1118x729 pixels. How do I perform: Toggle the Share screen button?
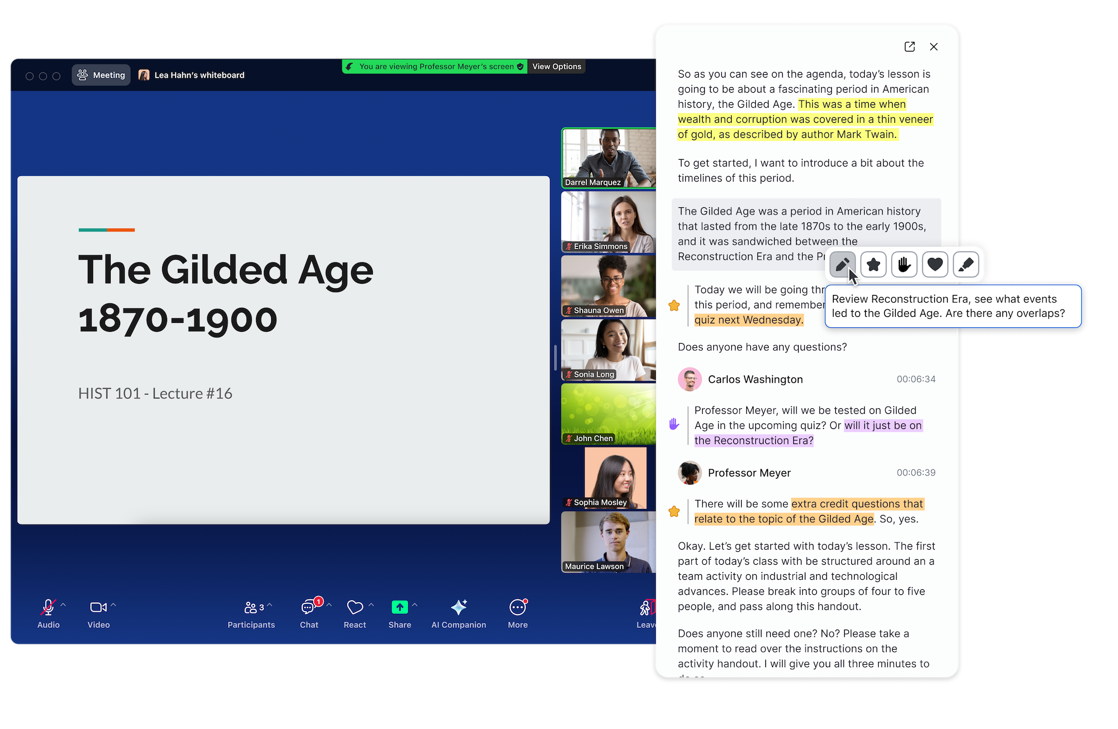400,613
